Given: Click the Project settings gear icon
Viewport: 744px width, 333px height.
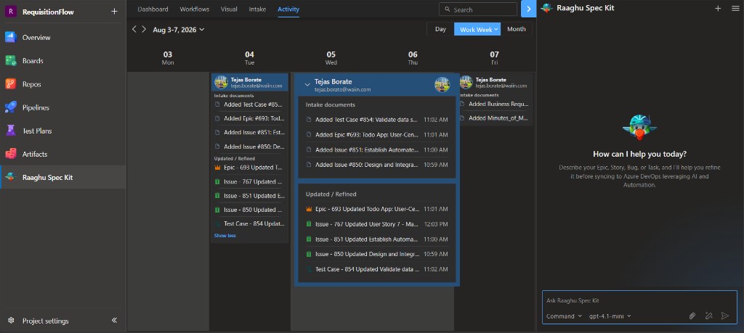Looking at the screenshot, I should click(11, 321).
